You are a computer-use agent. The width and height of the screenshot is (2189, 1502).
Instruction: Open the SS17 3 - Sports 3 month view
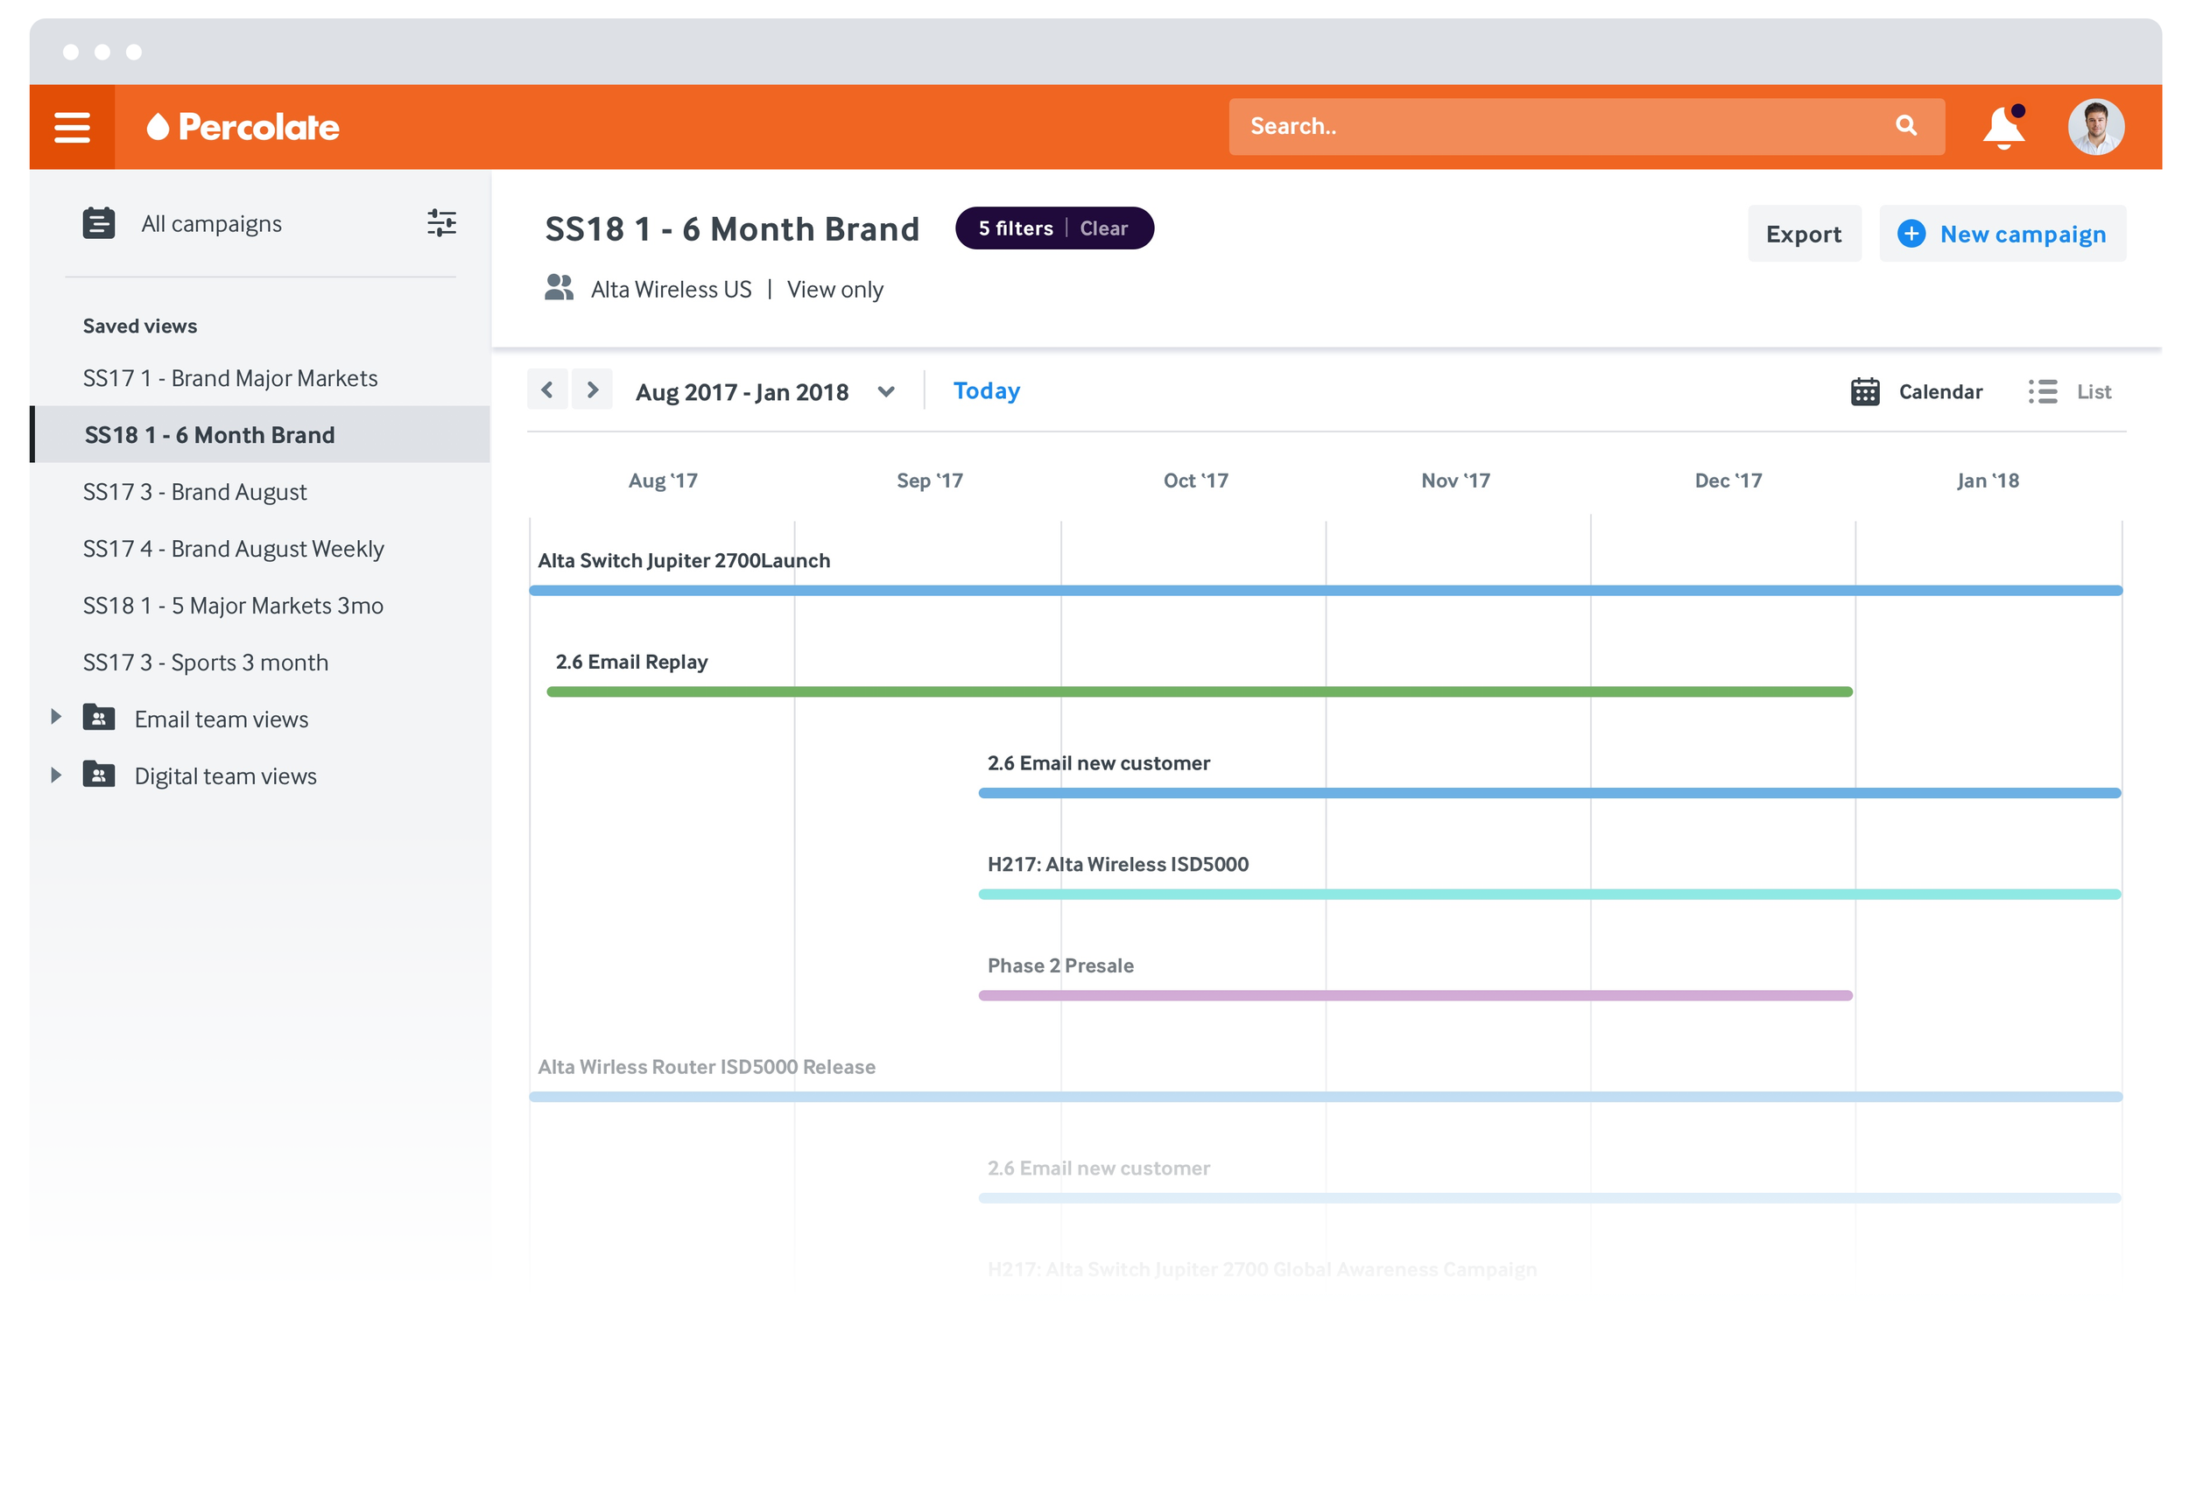[x=206, y=663]
